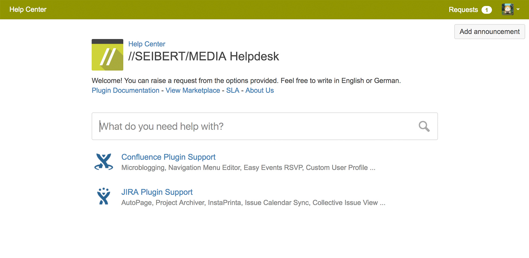Click the //SEIBERT/MEDIA helpdesk logo
Viewport: 529px width, 258px height.
pos(108,55)
